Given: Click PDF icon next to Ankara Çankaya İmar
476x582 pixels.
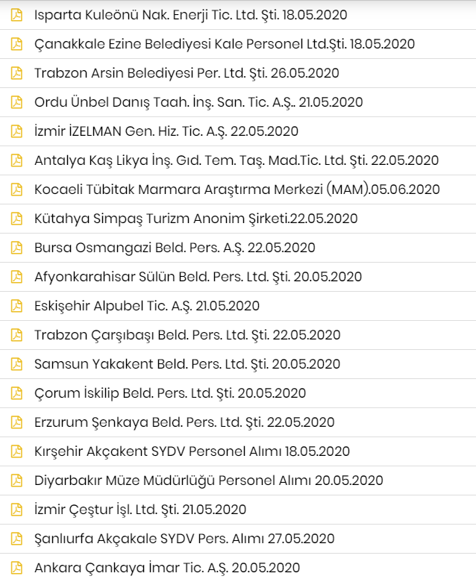Looking at the screenshot, I should pos(16,568).
